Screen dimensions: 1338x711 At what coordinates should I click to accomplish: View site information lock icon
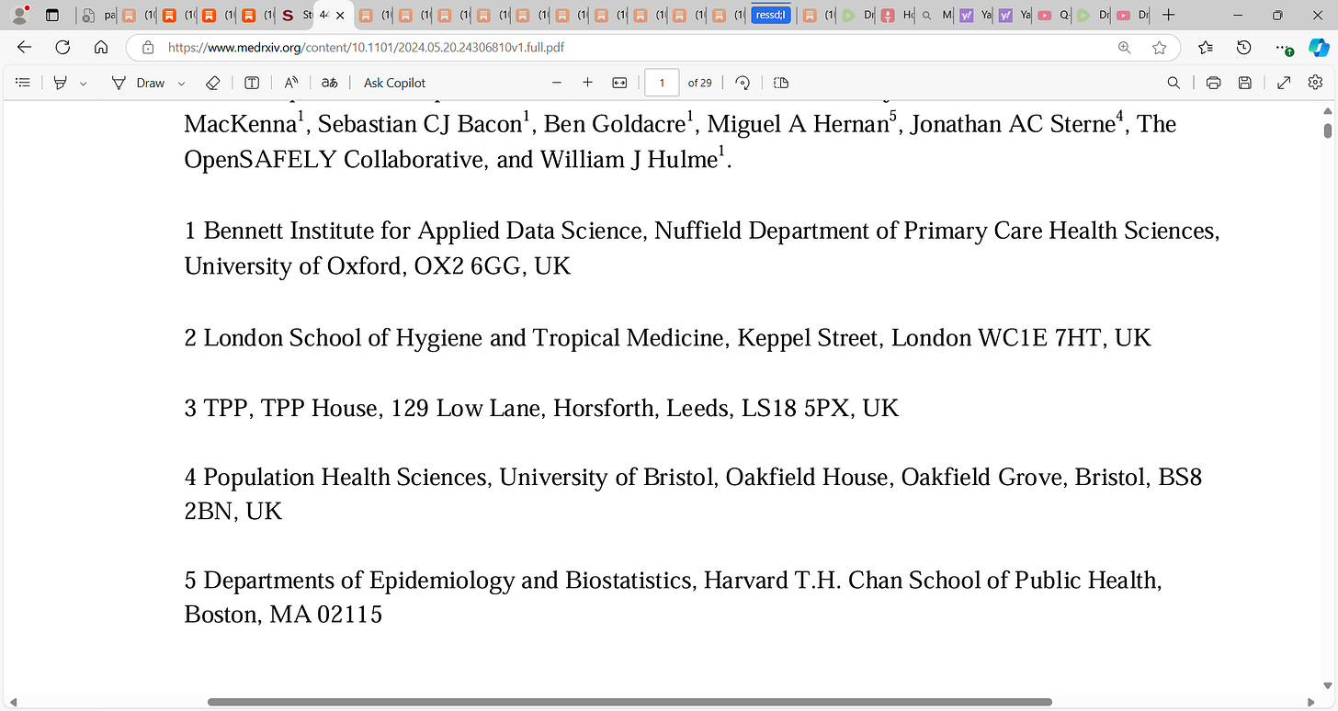pos(148,48)
